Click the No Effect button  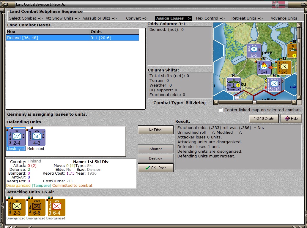point(156,130)
